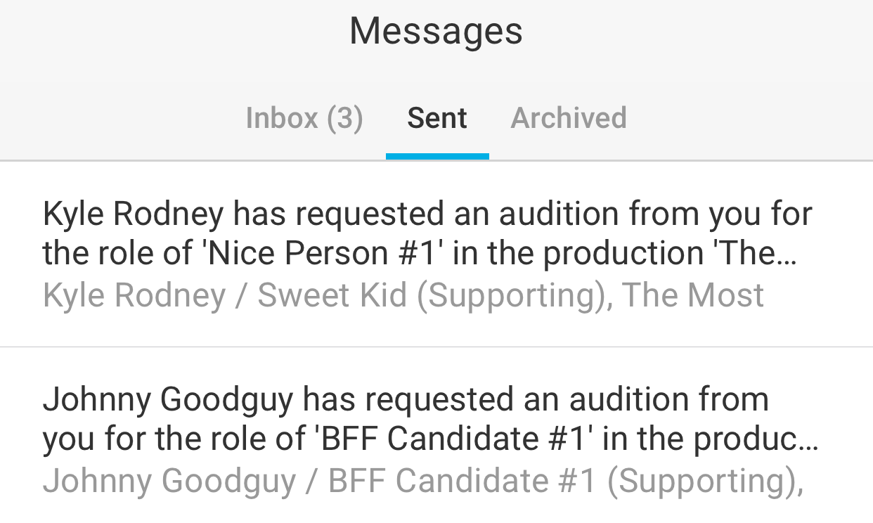Open the Archived tab
This screenshot has height=523, width=873.
(568, 118)
